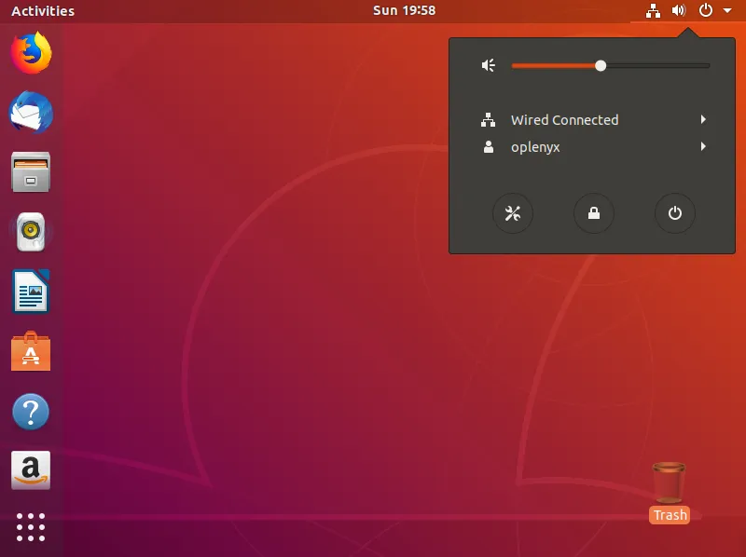Launch the Amazon shortcut
Screen dimensions: 746x557
pyautogui.click(x=31, y=470)
